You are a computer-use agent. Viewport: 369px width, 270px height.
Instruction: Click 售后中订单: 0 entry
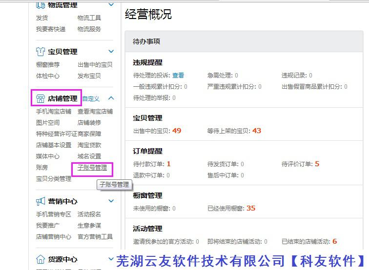225,175
